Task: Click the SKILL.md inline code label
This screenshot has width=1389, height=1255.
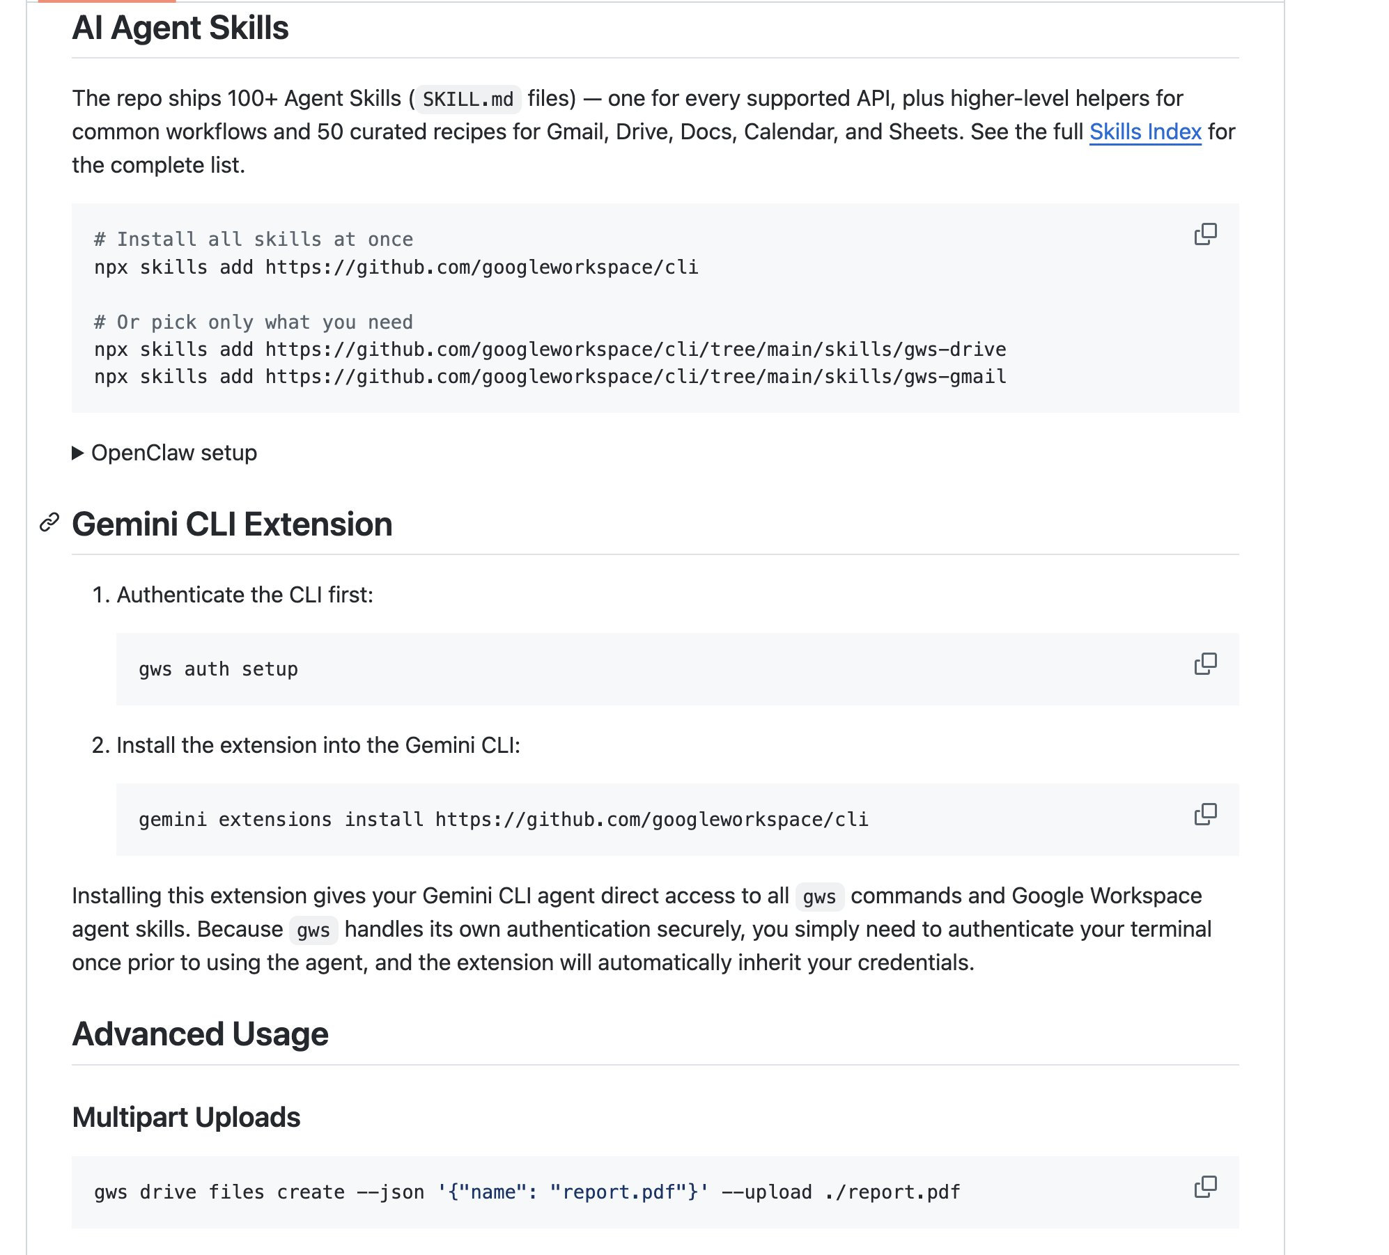Action: pos(467,99)
